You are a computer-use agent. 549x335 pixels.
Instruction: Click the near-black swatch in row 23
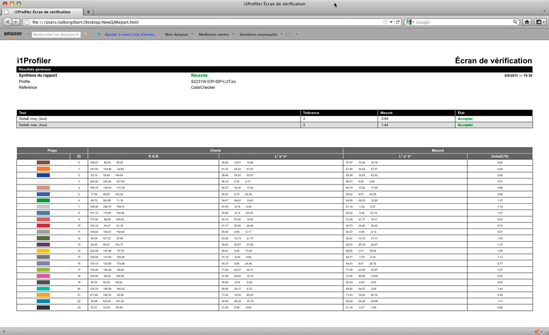(43, 308)
